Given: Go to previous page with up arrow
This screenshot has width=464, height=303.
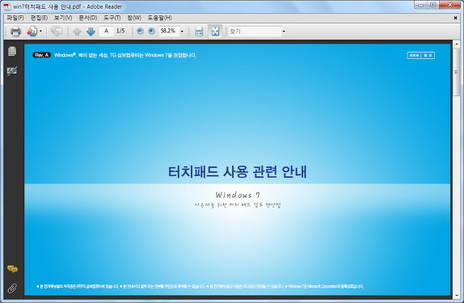Looking at the screenshot, I should (78, 31).
